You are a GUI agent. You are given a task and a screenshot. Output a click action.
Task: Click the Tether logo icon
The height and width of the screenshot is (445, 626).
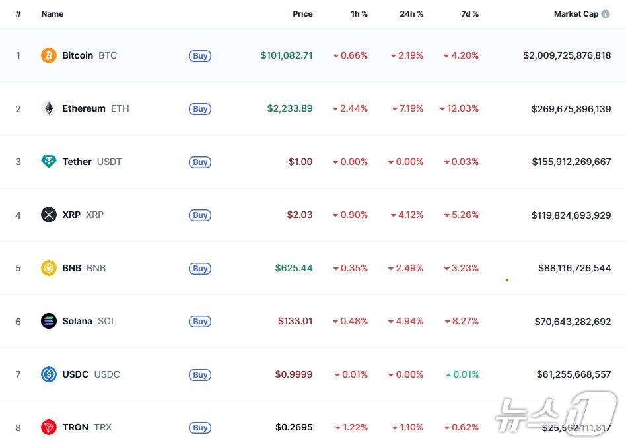click(x=49, y=162)
